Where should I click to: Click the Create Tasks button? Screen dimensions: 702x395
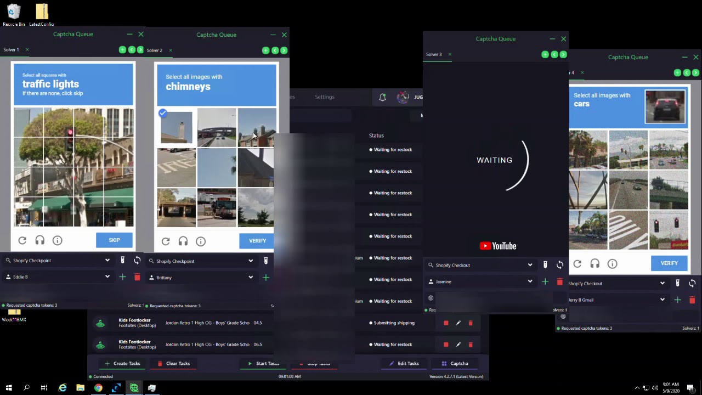[122, 364]
